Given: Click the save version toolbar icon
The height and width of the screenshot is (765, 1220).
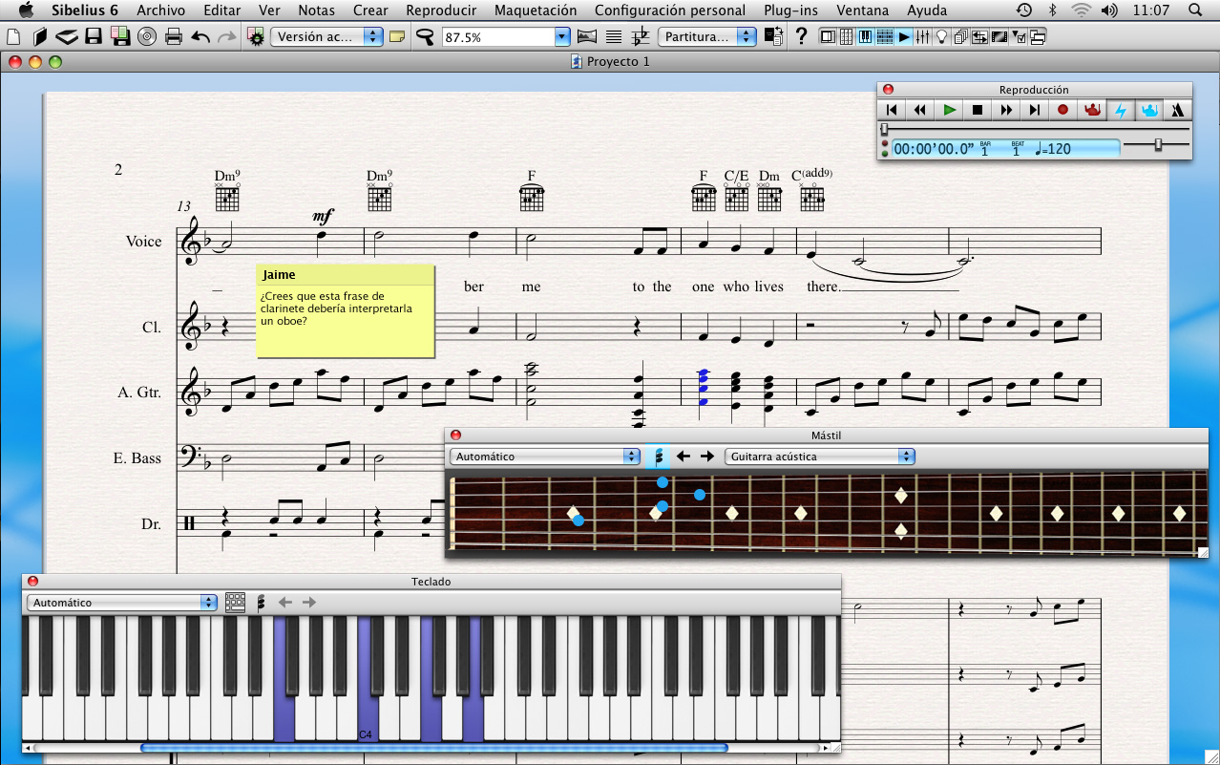Looking at the screenshot, I should 120,37.
